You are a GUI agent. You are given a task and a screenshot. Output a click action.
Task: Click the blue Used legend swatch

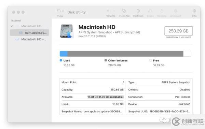61,60
